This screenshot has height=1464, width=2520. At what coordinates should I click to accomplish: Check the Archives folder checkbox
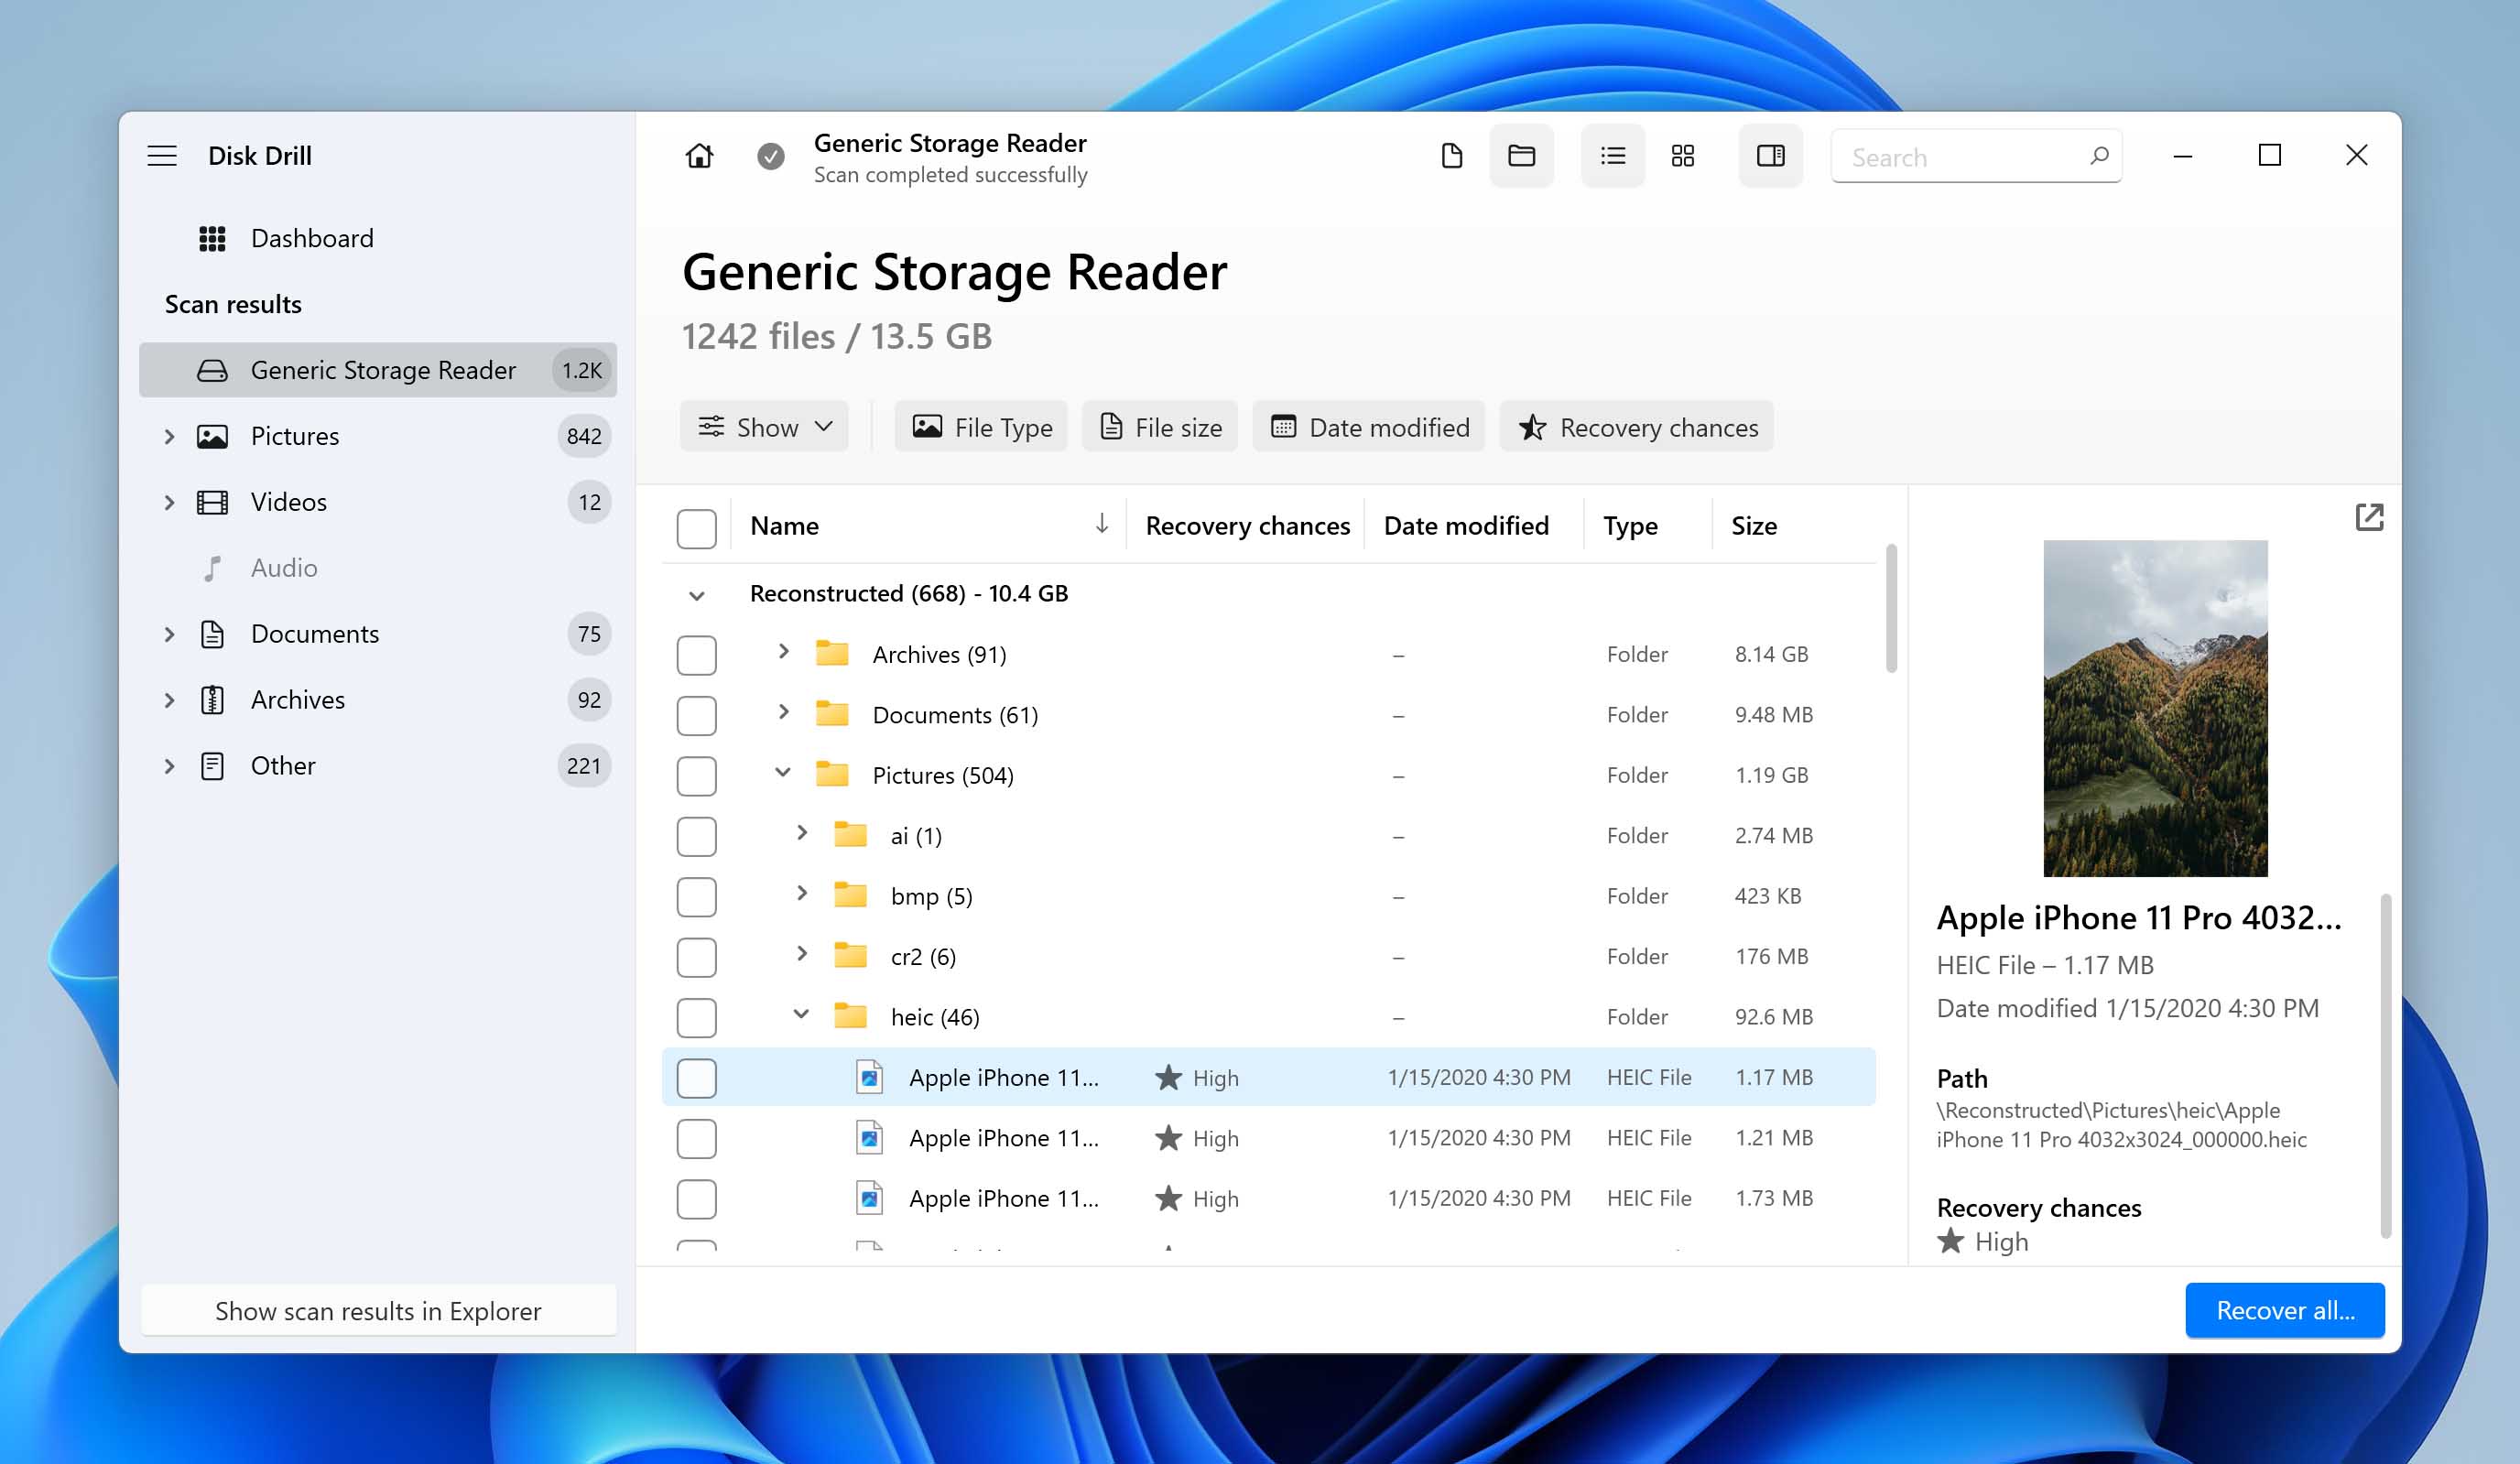(695, 654)
